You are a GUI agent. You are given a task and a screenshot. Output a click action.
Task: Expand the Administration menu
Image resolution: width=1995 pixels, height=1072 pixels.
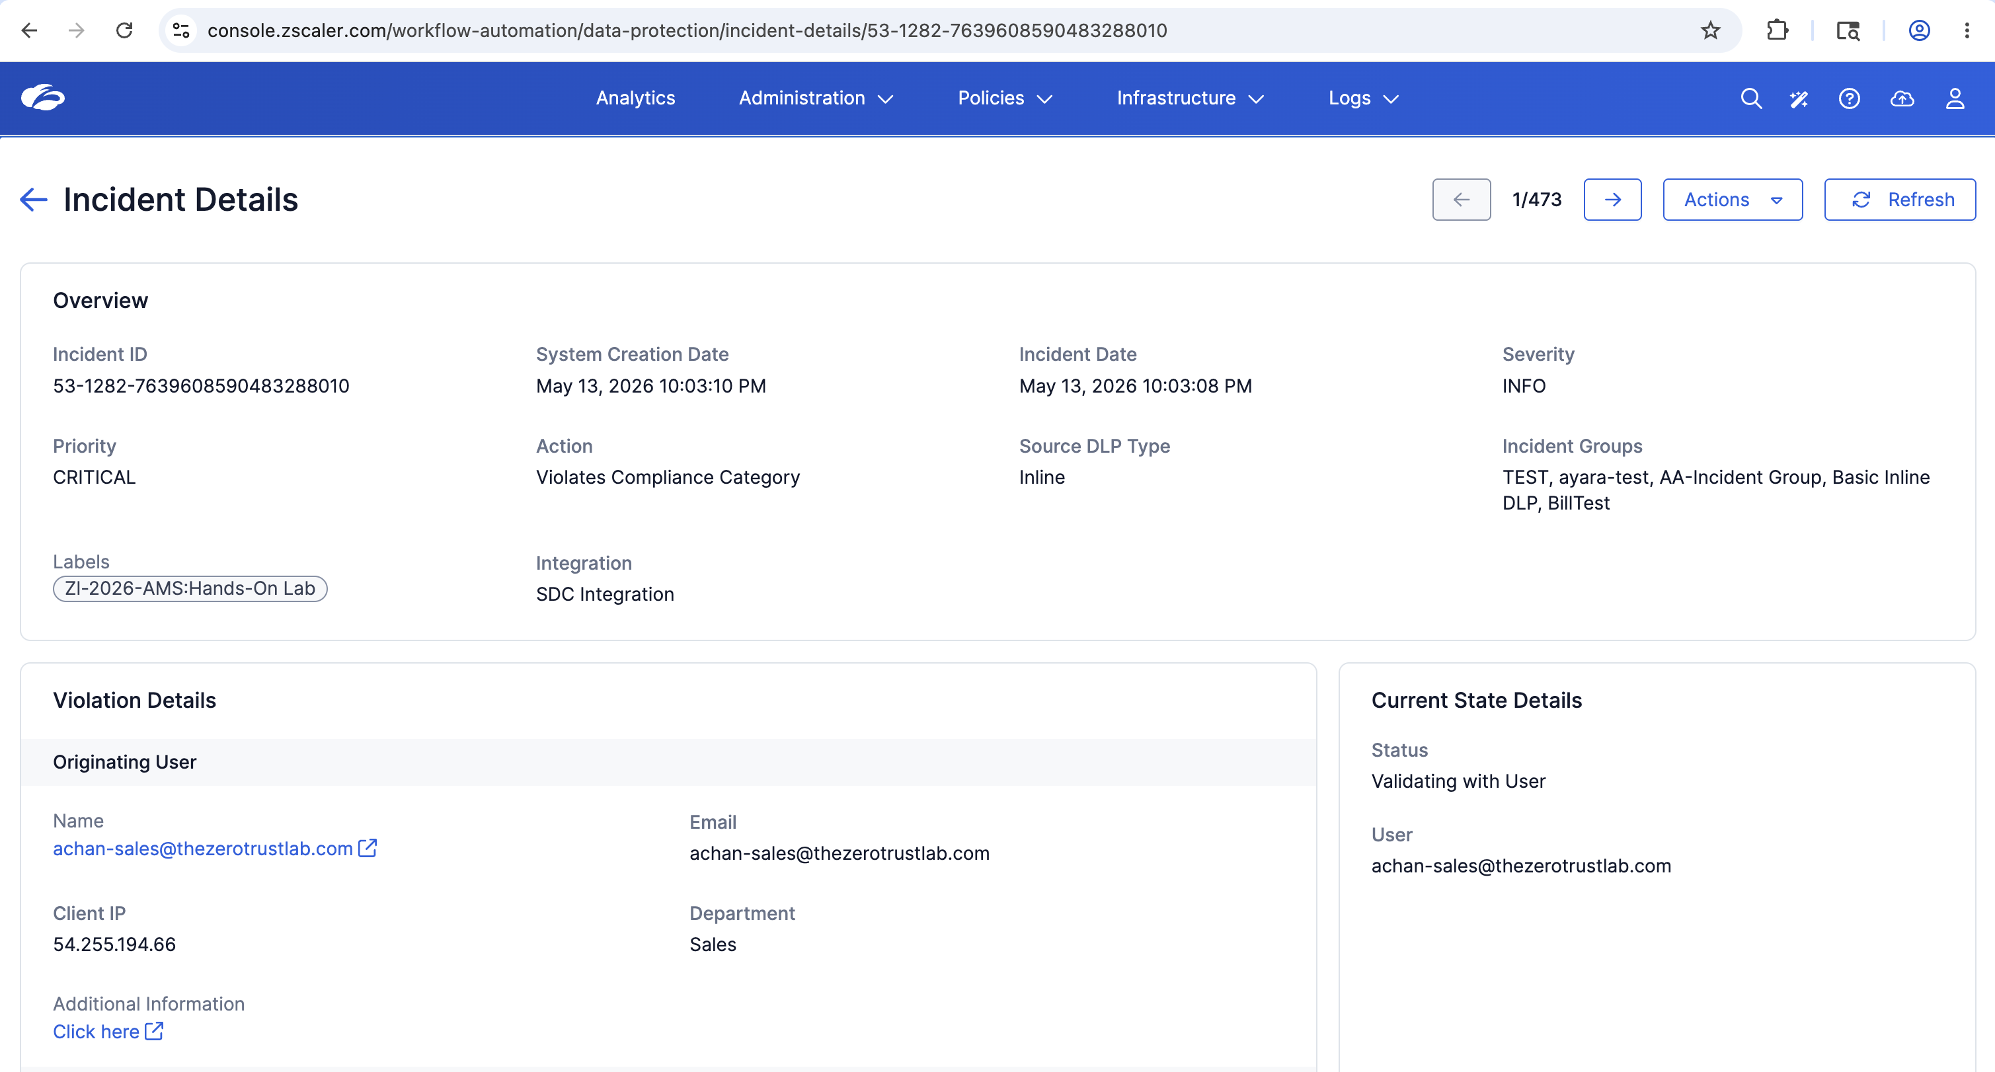pos(816,98)
